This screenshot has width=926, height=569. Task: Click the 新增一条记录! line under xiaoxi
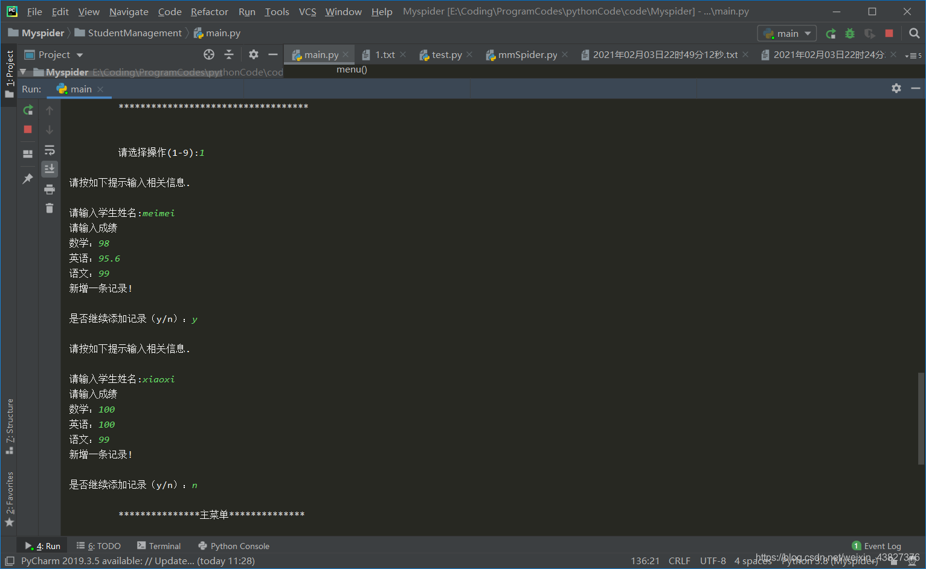[101, 455]
